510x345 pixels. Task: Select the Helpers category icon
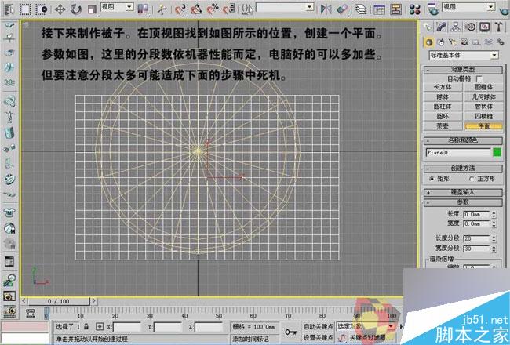click(x=476, y=42)
